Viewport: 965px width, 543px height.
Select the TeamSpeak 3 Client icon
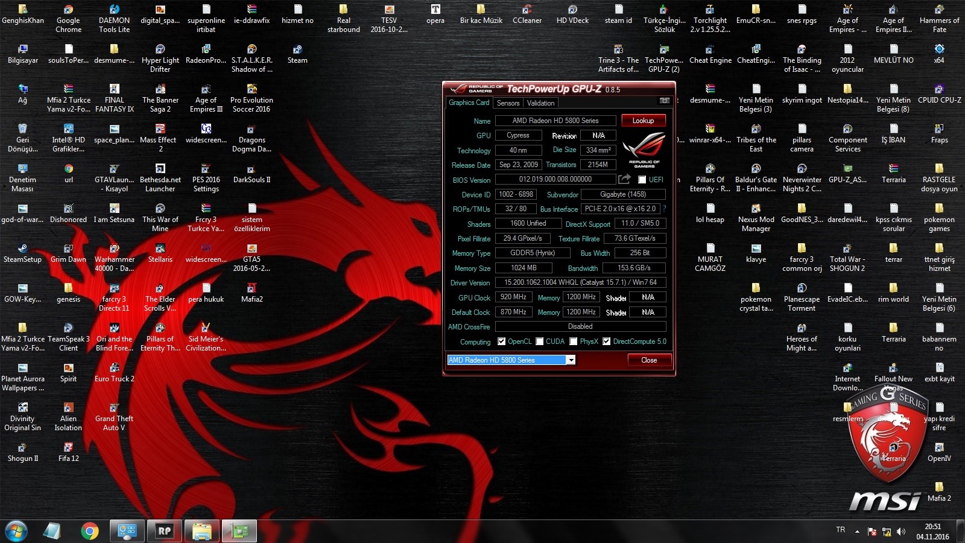tap(69, 337)
